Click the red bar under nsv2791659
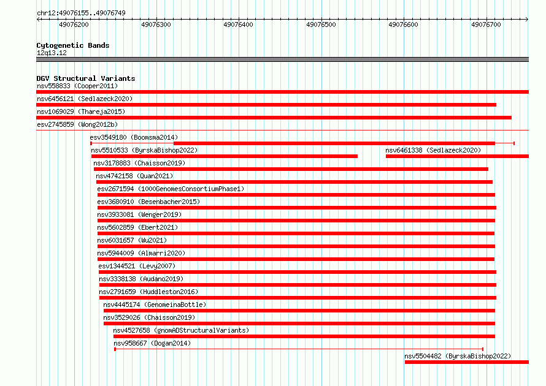The image size is (546, 386). point(298,298)
